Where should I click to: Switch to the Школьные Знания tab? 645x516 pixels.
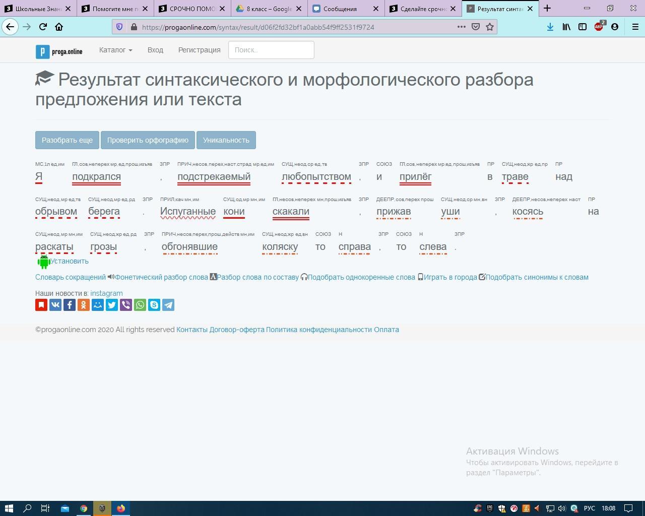38,9
